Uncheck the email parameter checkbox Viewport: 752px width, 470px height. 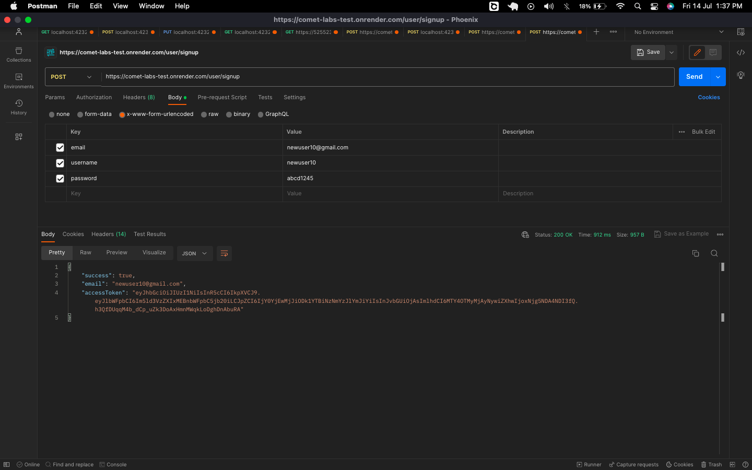tap(60, 148)
